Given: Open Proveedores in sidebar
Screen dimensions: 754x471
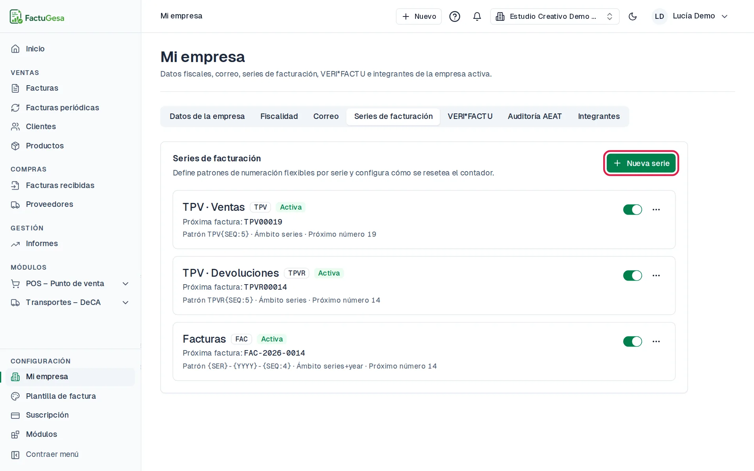Looking at the screenshot, I should tap(71, 204).
